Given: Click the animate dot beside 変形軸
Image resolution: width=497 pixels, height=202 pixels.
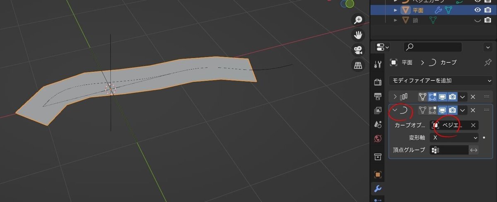Looking at the screenshot, I should (485, 138).
